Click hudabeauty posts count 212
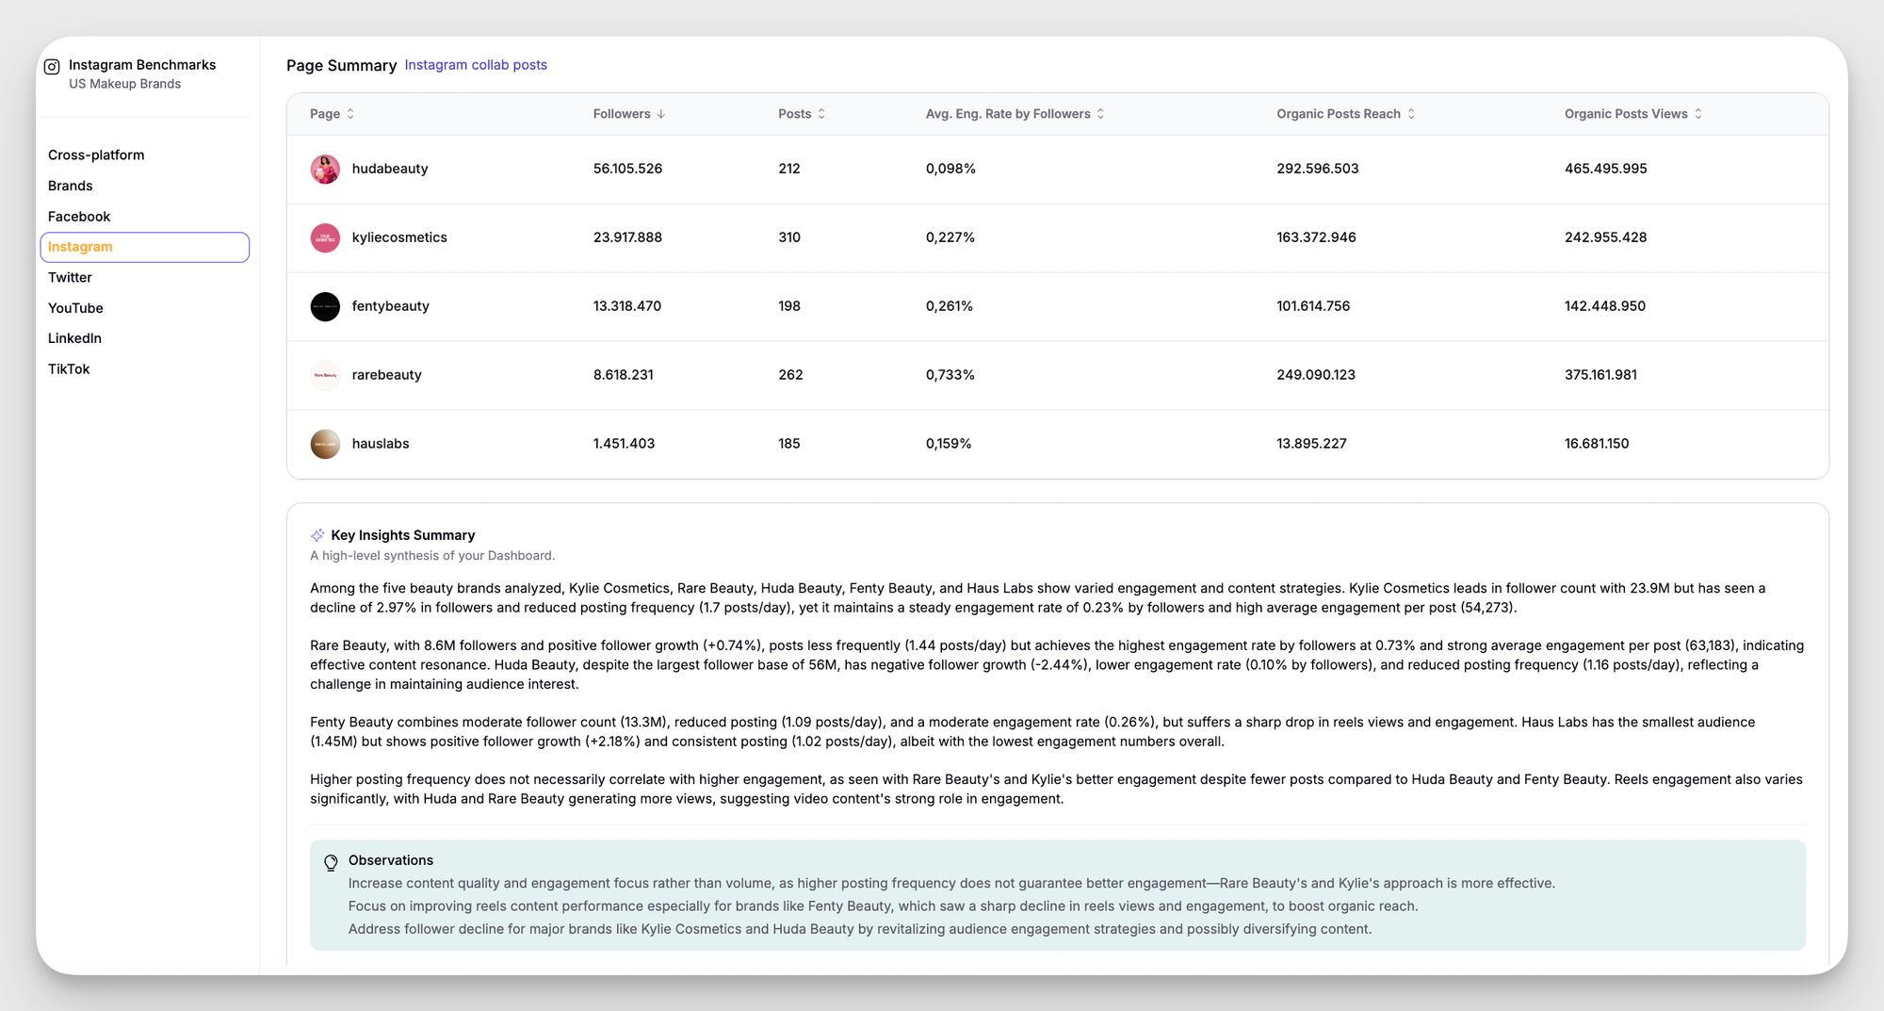Screen dimensions: 1884x1011 pos(789,169)
